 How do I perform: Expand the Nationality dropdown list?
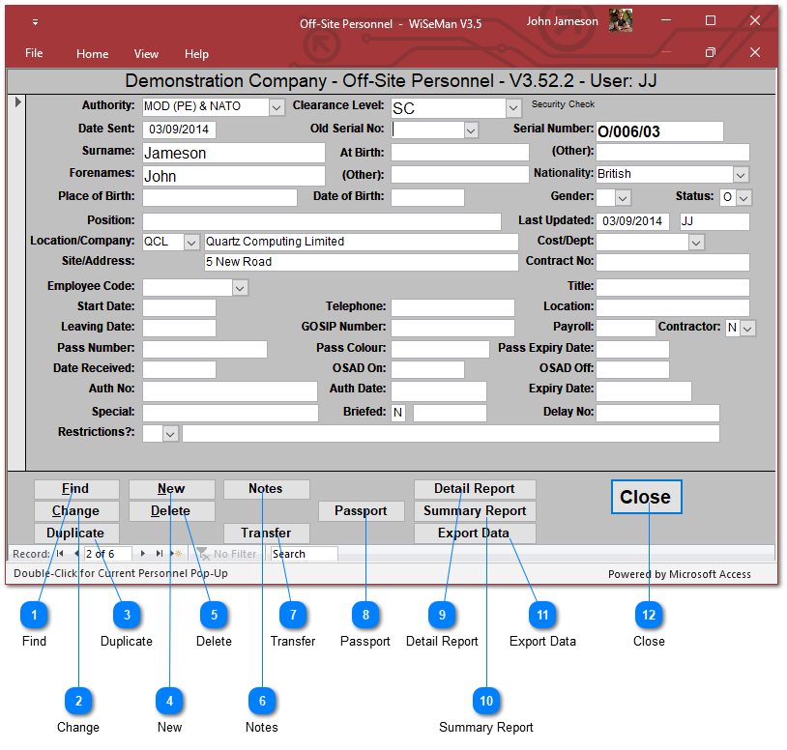pyautogui.click(x=741, y=175)
